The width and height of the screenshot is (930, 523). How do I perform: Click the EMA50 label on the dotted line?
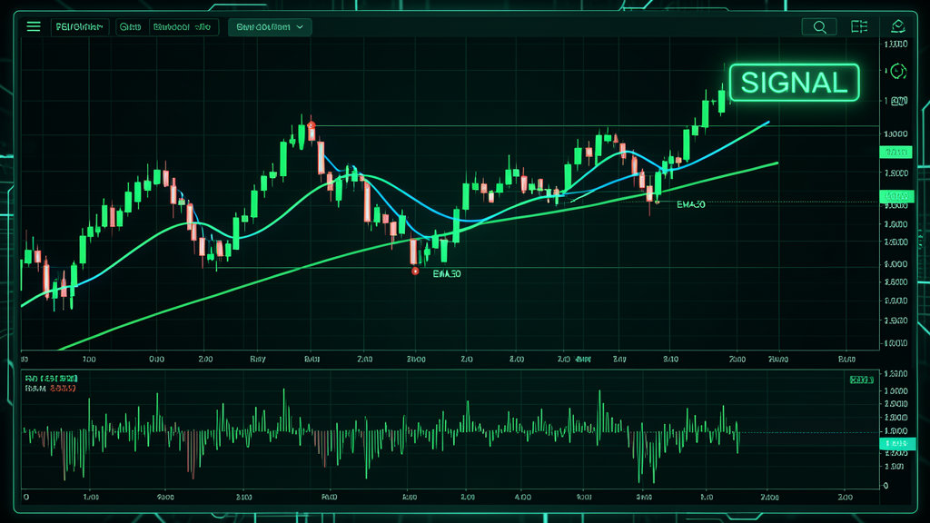[x=691, y=204]
